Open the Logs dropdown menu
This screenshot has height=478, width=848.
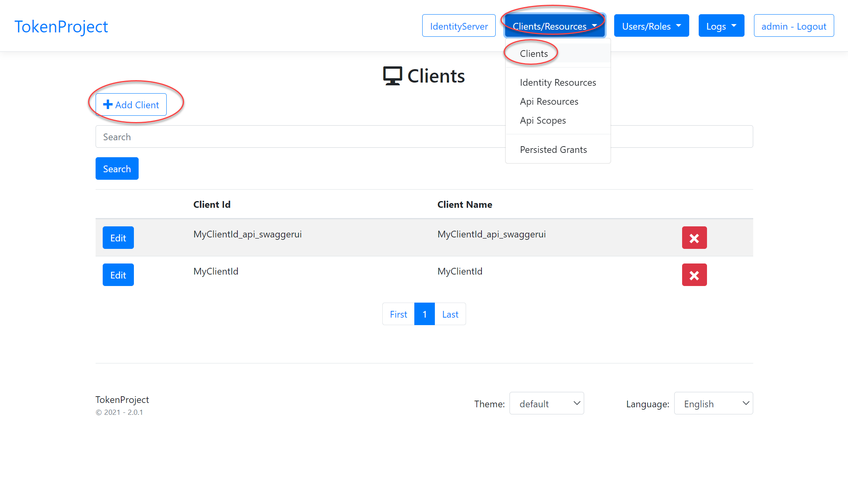click(x=721, y=26)
